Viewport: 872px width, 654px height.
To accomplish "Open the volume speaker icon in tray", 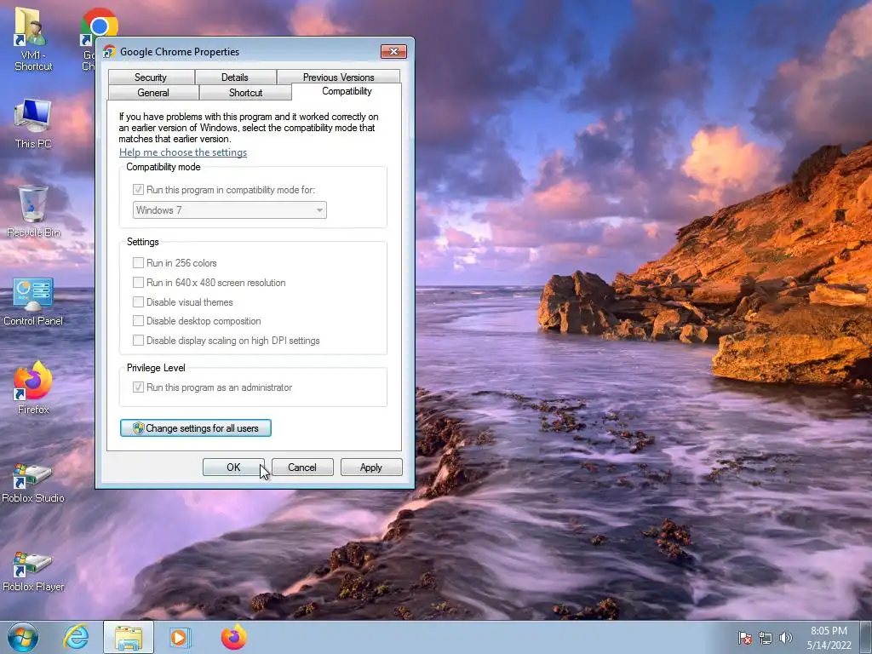I will [786, 638].
